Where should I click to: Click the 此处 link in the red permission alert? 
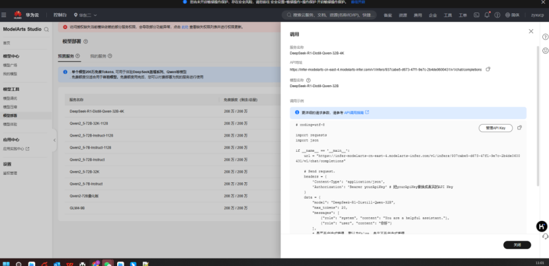(185, 27)
